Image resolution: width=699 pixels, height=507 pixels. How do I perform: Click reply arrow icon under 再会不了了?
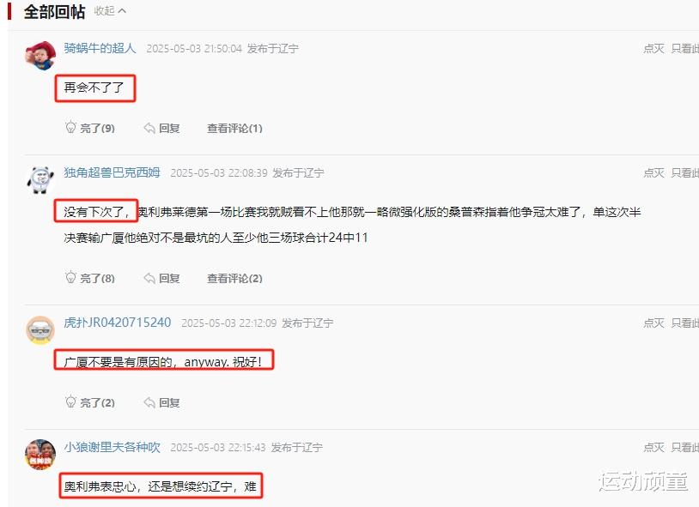[x=149, y=129]
